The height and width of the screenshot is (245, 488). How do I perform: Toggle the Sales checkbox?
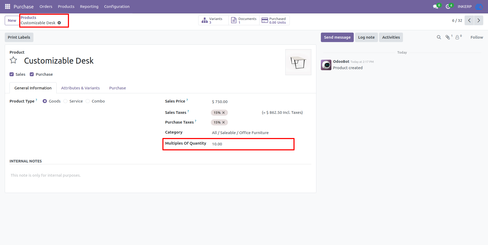point(12,74)
